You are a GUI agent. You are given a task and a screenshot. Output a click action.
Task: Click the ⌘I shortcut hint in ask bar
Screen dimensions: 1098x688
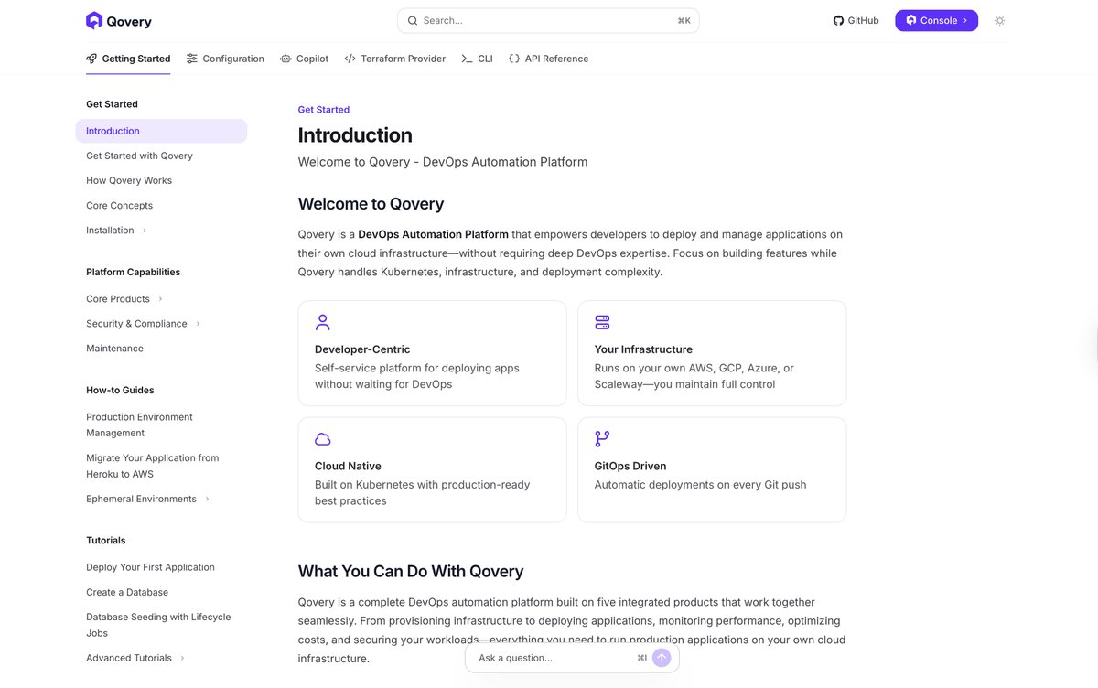tap(642, 658)
